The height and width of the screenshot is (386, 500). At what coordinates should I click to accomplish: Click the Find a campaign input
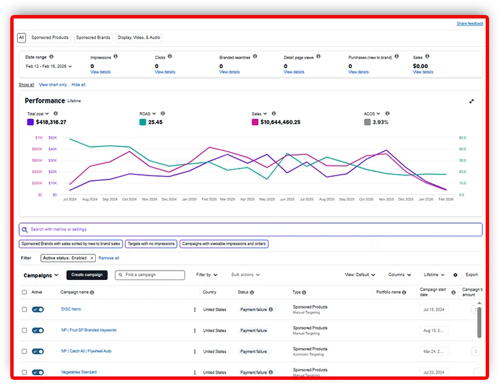click(x=150, y=275)
